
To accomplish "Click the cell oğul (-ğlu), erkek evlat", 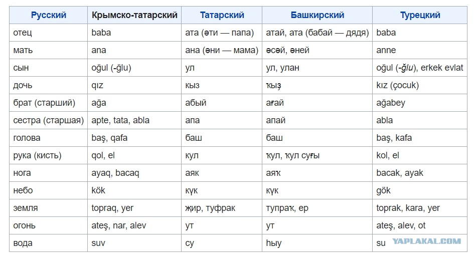I will click(420, 68).
